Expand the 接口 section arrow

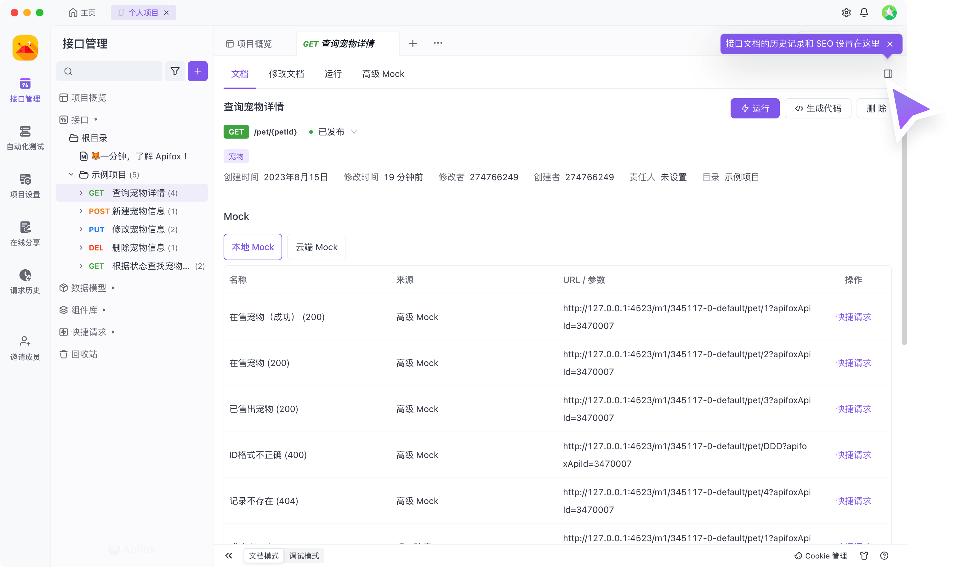(x=96, y=120)
